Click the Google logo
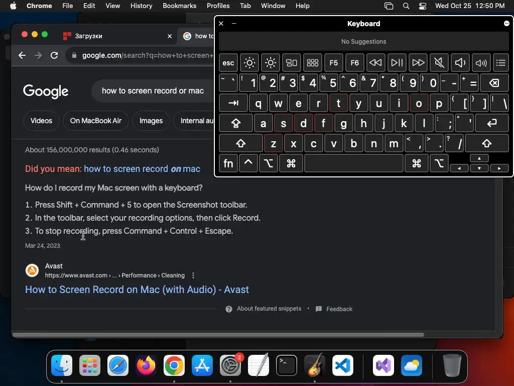 46,91
